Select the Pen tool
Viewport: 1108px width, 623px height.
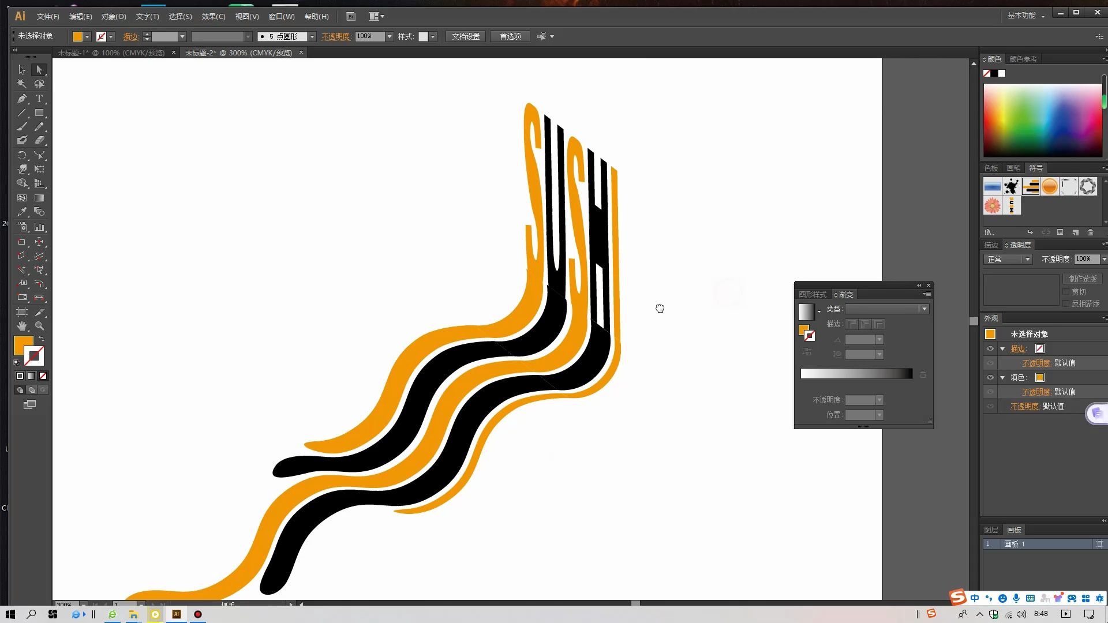click(22, 99)
